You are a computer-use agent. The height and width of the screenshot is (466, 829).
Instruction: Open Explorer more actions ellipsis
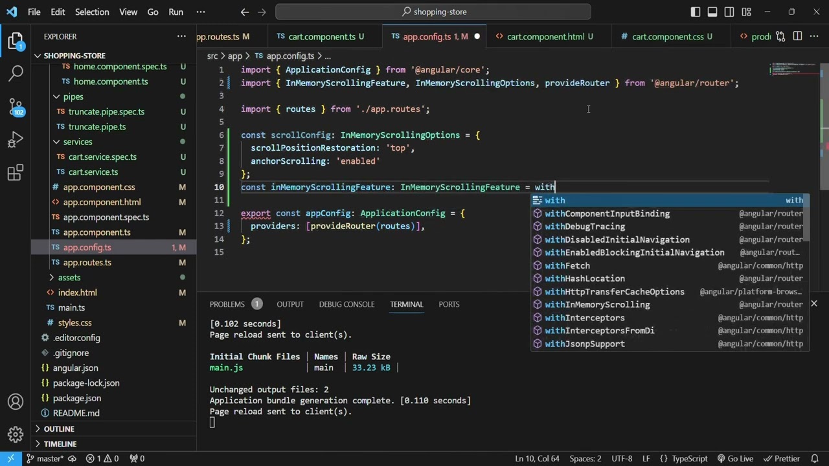click(x=182, y=37)
